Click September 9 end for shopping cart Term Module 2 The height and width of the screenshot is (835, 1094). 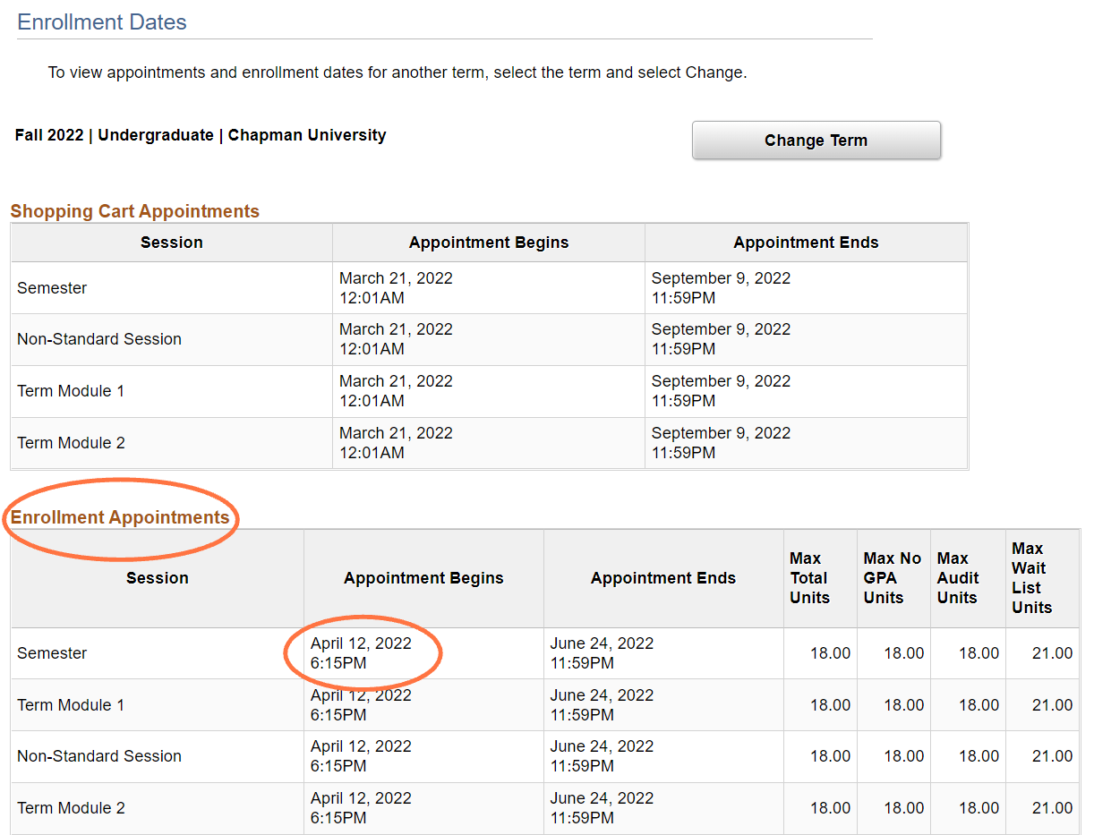(x=721, y=443)
